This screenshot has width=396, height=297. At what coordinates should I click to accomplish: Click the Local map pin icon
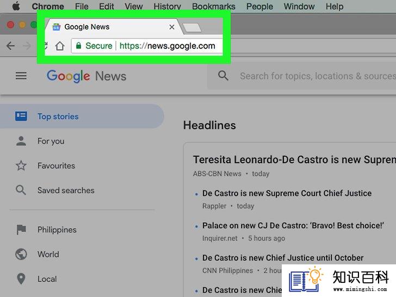pos(21,279)
